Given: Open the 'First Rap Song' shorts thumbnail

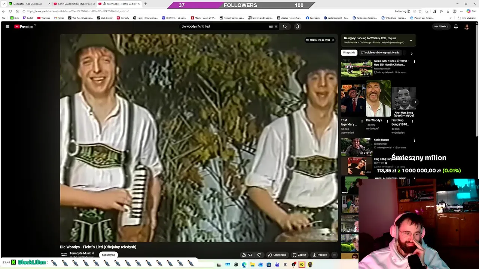Looking at the screenshot, I should point(404,98).
